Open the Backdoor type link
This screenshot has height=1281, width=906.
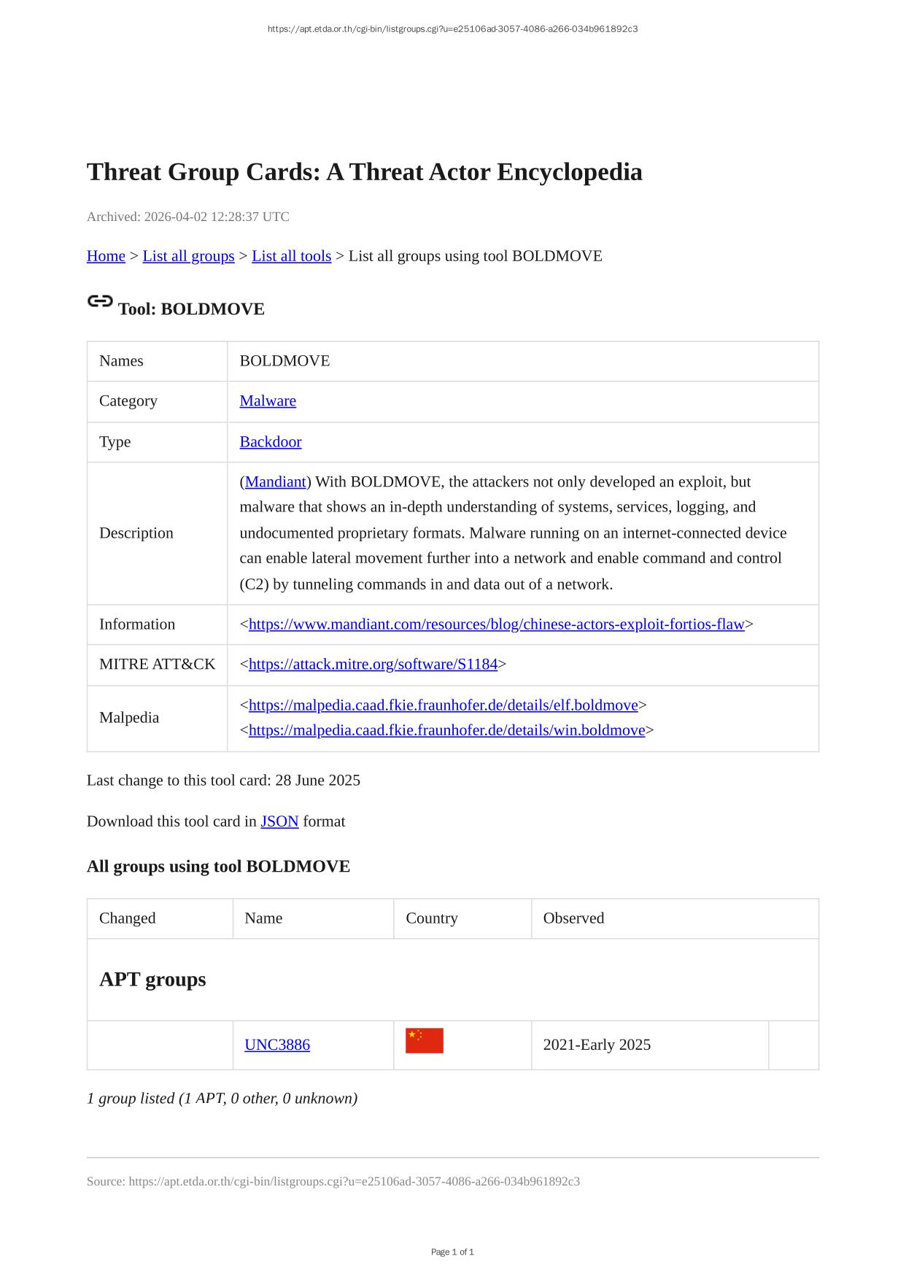point(270,442)
